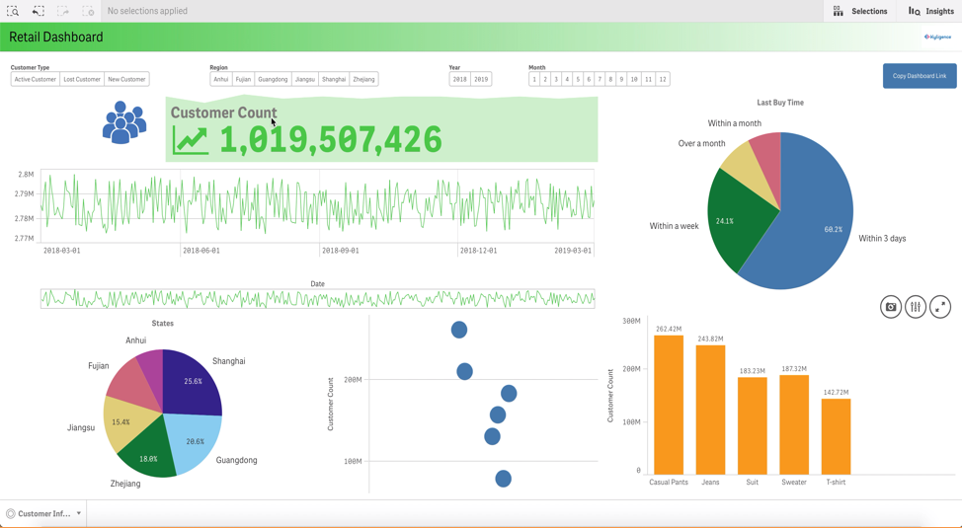This screenshot has height=528, width=962.
Task: Click the Customer Count trend arrow icon
Action: tap(191, 140)
